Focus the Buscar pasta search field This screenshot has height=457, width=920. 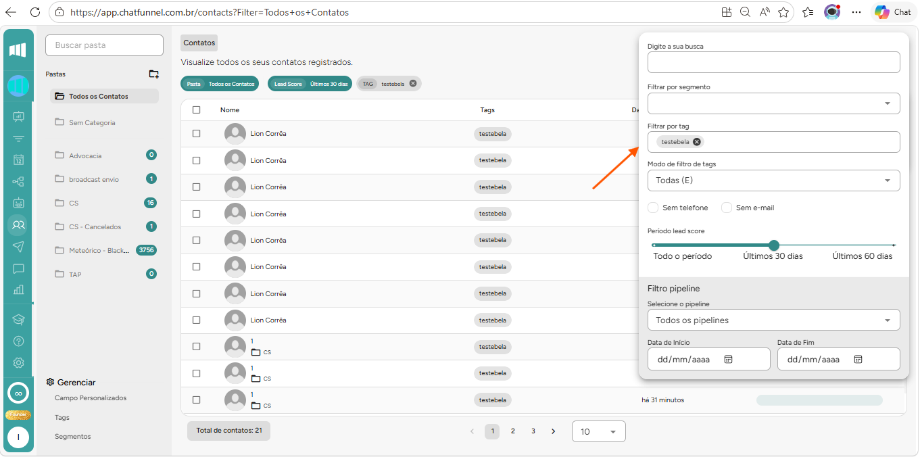[104, 45]
